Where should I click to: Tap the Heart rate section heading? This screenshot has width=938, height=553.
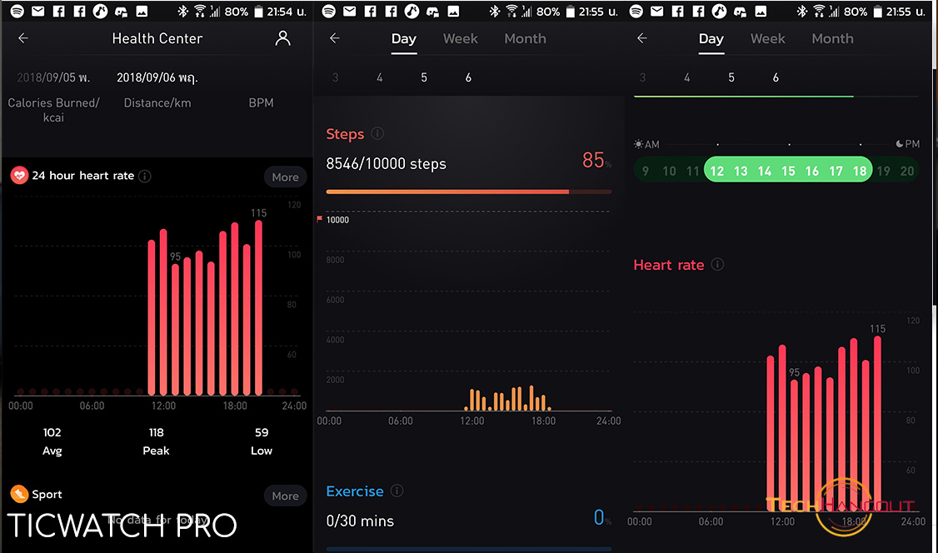tap(669, 265)
